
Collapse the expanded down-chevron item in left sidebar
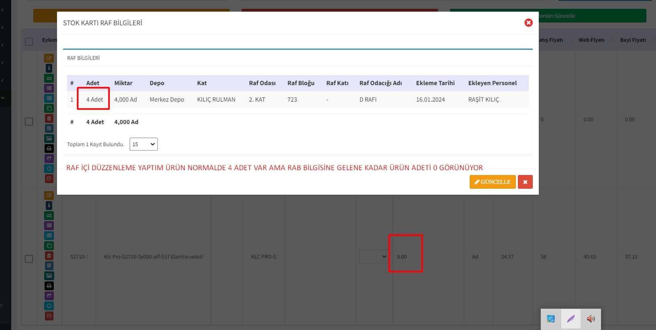3,98
